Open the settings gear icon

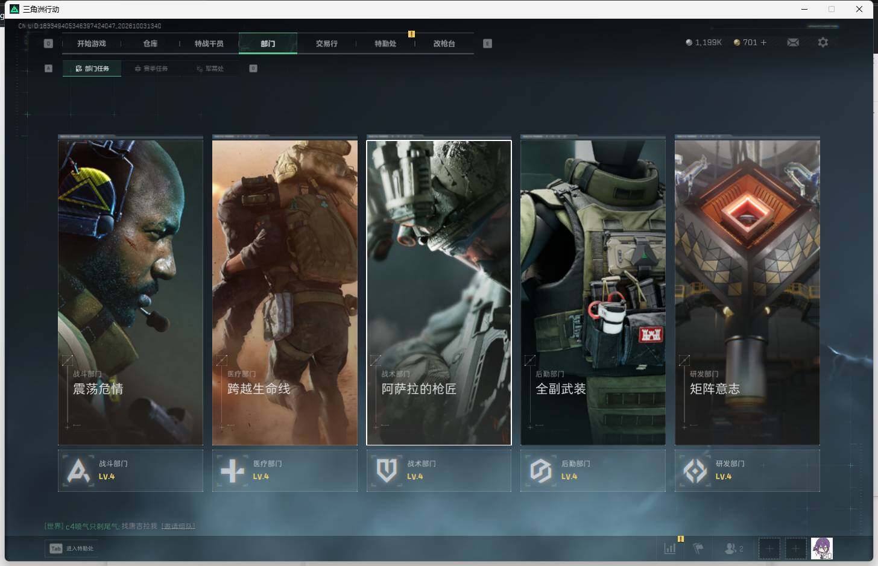click(823, 42)
